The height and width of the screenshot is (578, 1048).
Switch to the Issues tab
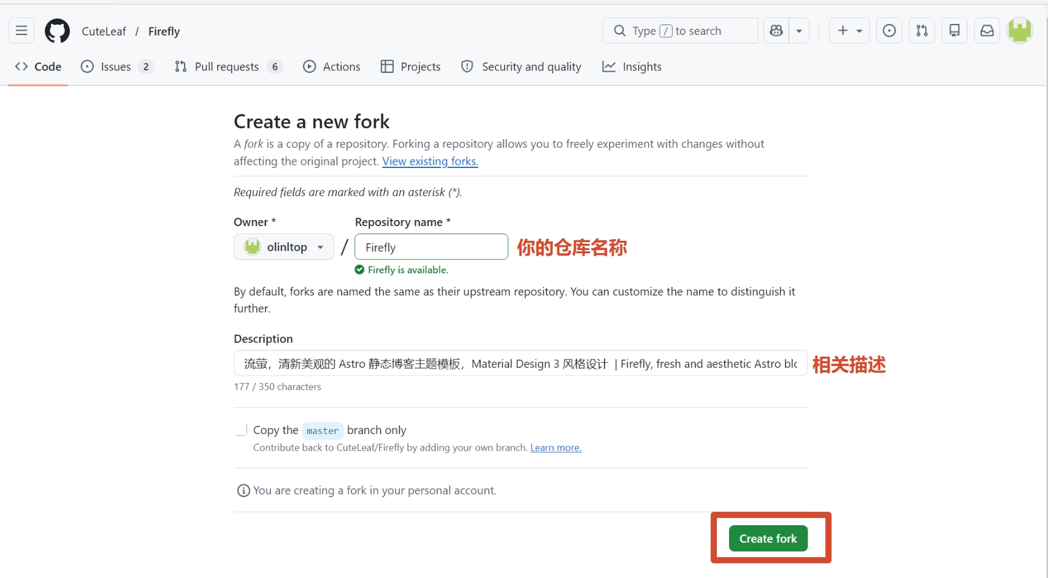click(x=117, y=67)
